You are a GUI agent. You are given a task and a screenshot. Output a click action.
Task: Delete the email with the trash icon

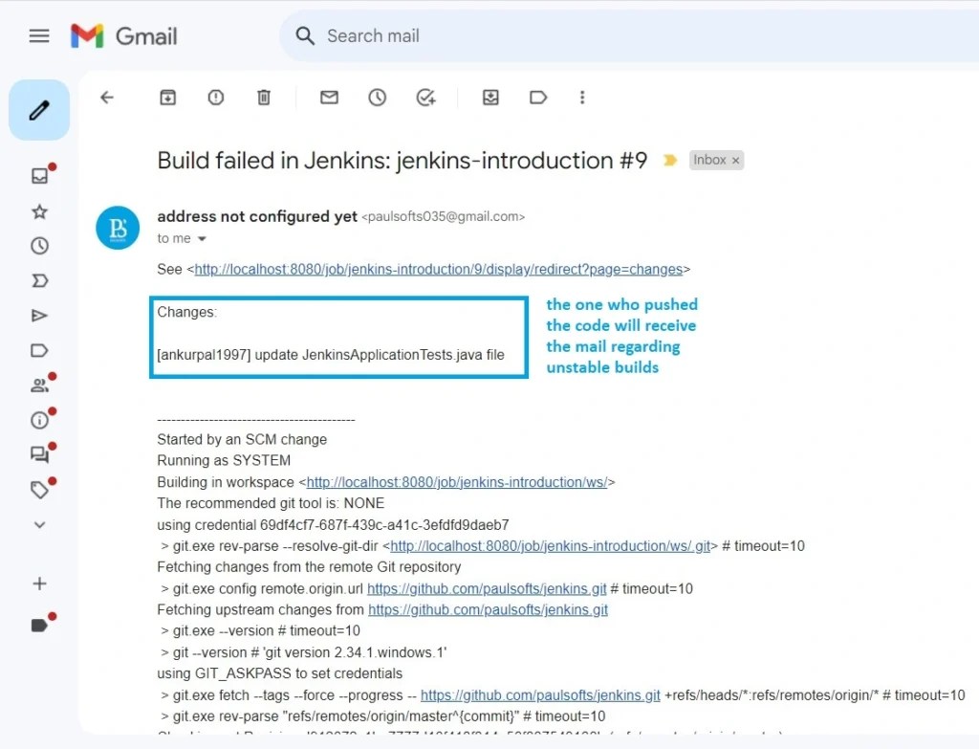(264, 97)
